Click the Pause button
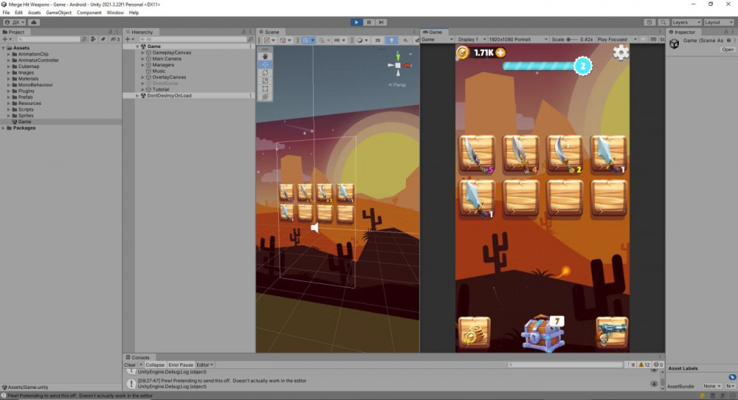 click(369, 22)
